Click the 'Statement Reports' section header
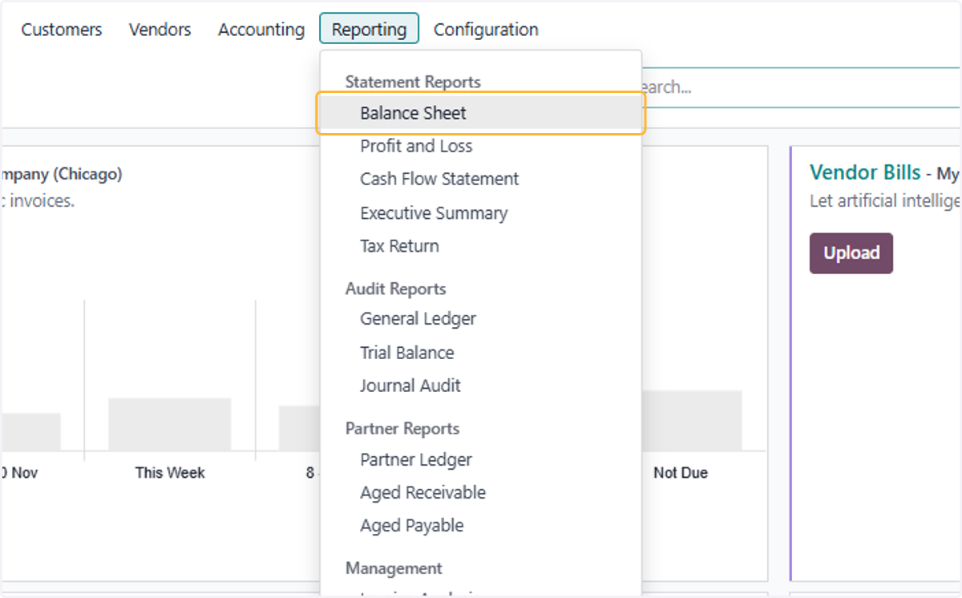This screenshot has height=598, width=962. pos(413,82)
